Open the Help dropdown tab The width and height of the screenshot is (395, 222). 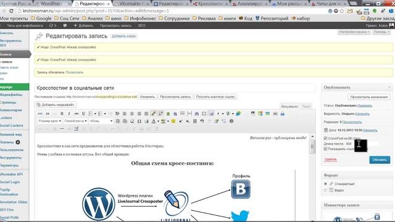pyautogui.click(x=381, y=32)
